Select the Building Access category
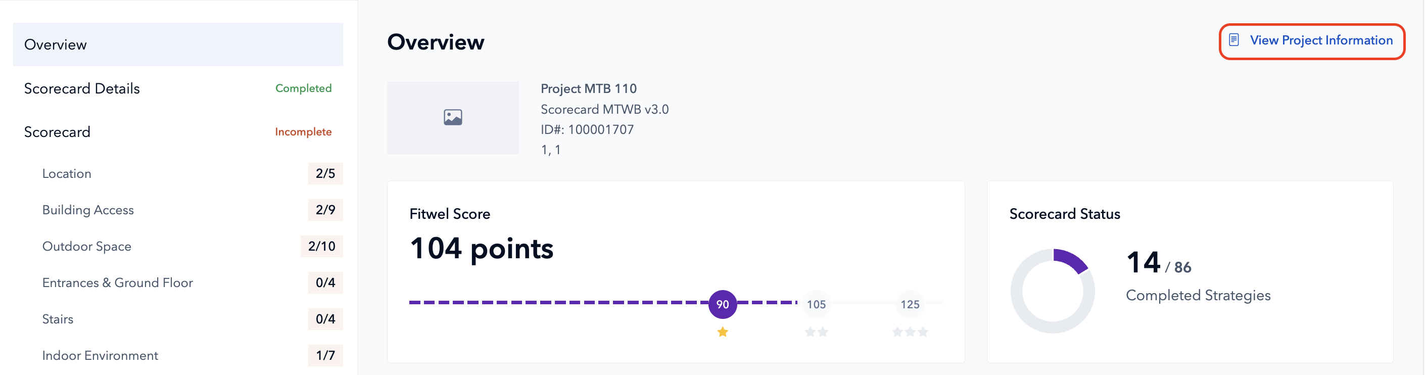 pos(88,210)
